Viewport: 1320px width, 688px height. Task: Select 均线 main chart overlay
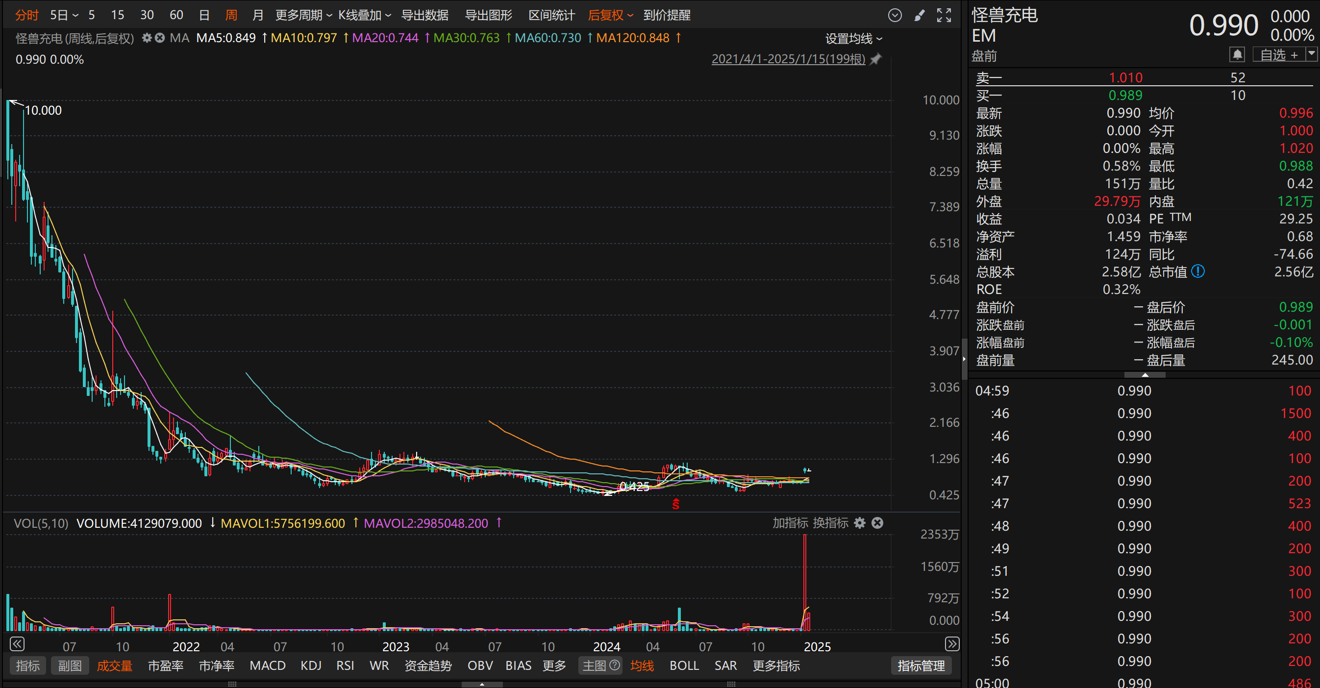(642, 665)
